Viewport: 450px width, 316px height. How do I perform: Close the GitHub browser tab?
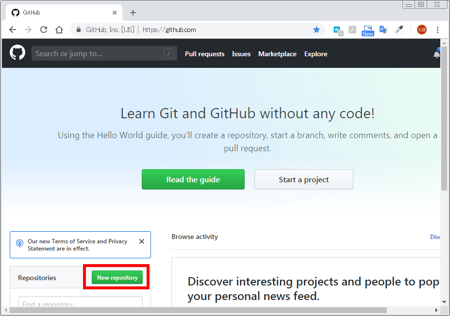pyautogui.click(x=115, y=13)
